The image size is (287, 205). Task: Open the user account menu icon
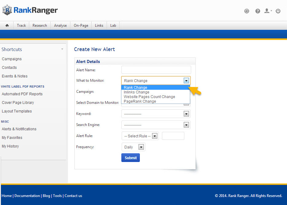click(x=267, y=11)
